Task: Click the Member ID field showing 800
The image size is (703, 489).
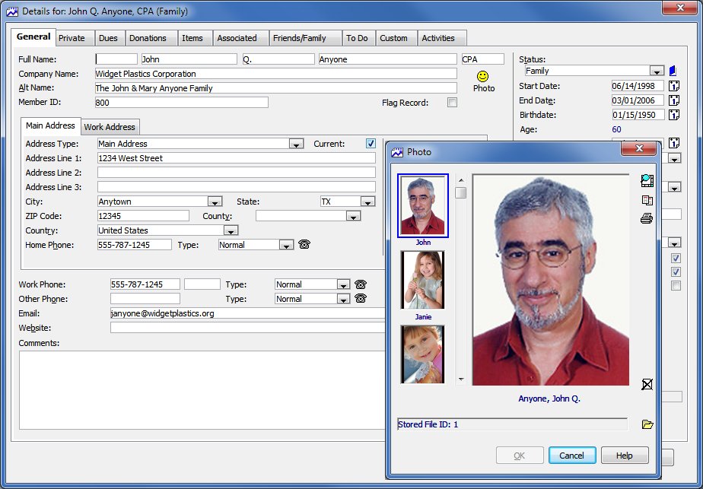Action: click(x=182, y=103)
